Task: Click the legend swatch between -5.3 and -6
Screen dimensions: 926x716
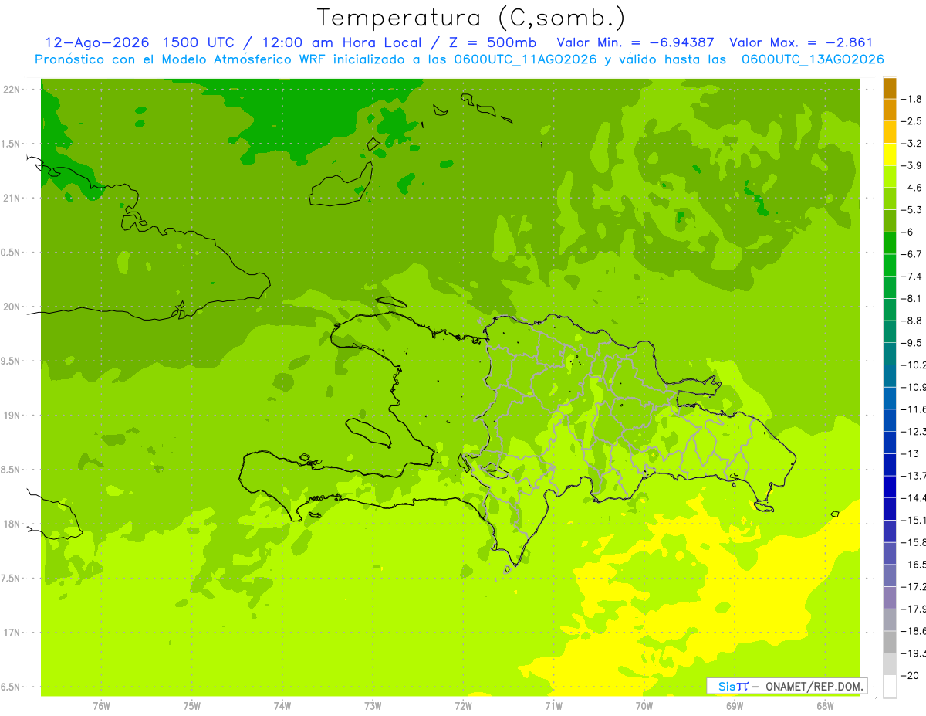Action: [x=890, y=221]
